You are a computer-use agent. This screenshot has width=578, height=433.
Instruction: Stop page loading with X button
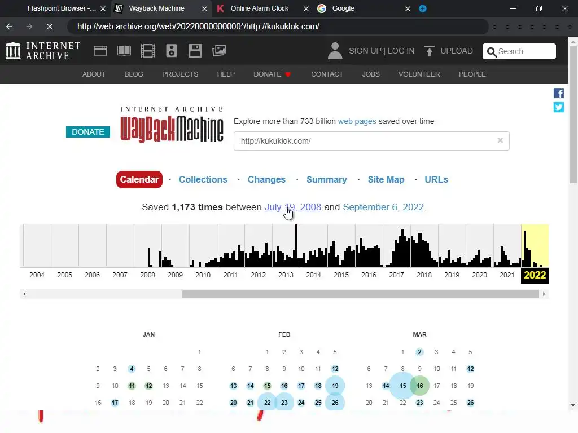(50, 26)
